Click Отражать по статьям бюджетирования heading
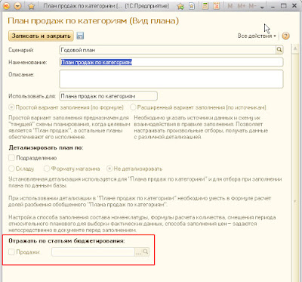 pyautogui.click(x=66, y=240)
